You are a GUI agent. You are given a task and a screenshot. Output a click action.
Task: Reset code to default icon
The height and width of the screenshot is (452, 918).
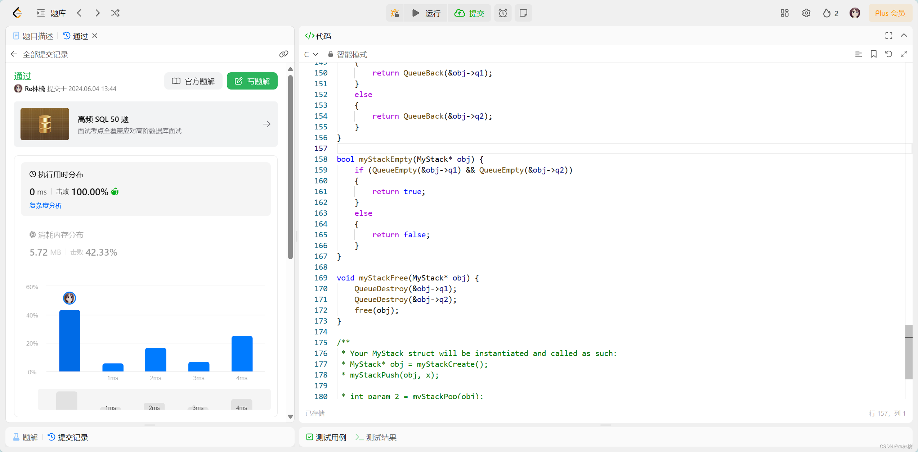(889, 54)
